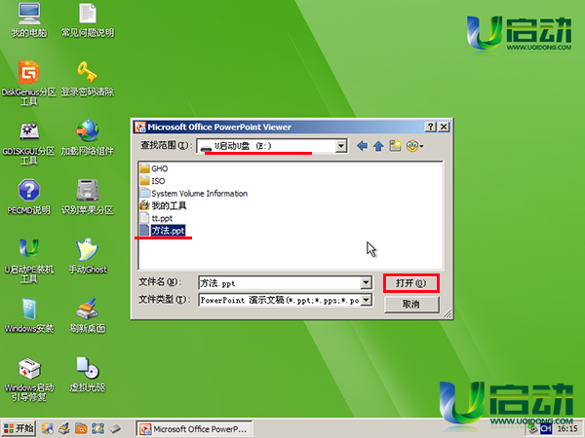
Task: Expand the 查找范围 drive dropdown
Action: coord(341,146)
